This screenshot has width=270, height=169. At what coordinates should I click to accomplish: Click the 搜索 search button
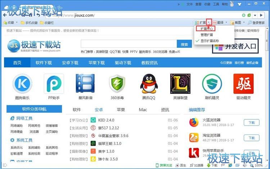[x=184, y=44]
